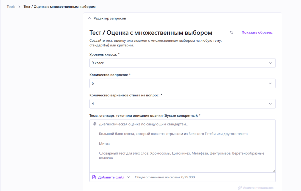This screenshot has width=301, height=191.
Task: Click the heading Тест / Оценка с множественным выбором
Action: click(151, 33)
